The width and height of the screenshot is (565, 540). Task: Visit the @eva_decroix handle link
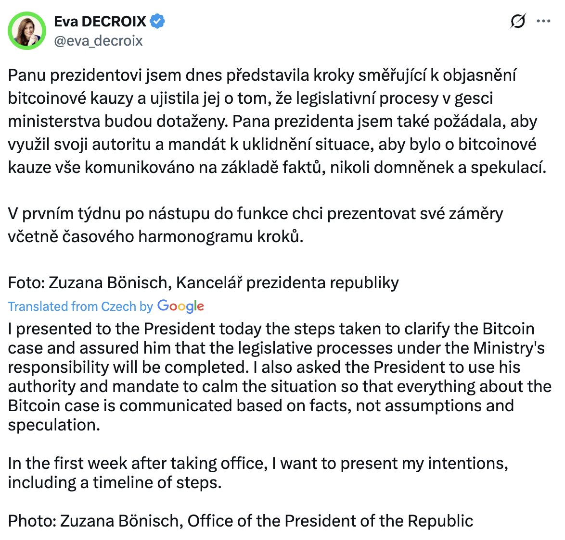click(x=98, y=41)
